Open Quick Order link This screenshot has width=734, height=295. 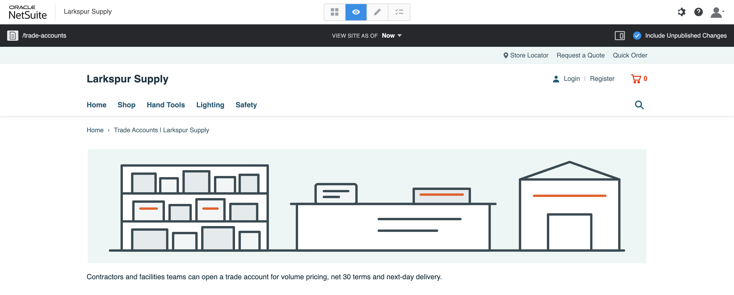[x=630, y=55]
